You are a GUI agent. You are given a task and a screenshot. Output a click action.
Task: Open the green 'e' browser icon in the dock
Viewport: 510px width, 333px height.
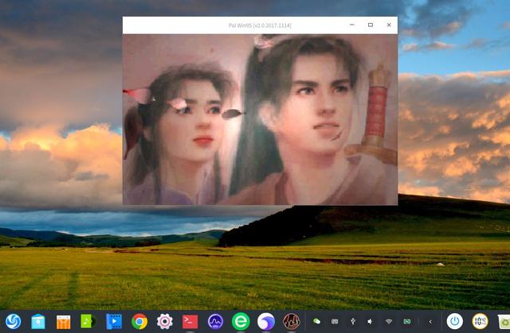click(241, 321)
